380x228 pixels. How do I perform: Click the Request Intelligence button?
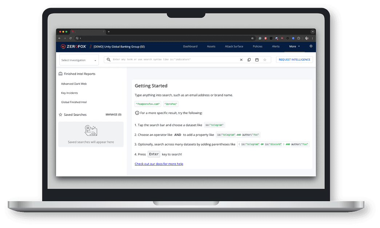[x=294, y=60]
